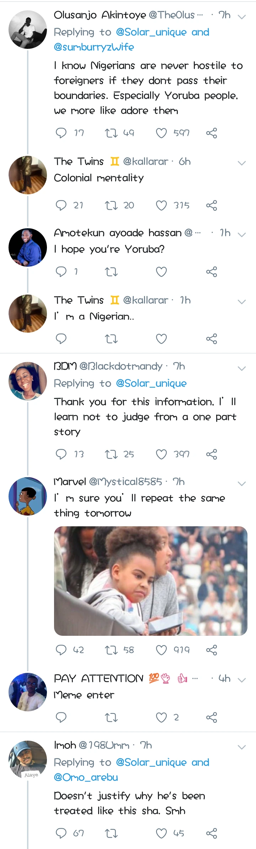Viewport: 256px width, 849px height.
Task: Open @Solar_unique link in BDM's reply
Action: [151, 383]
